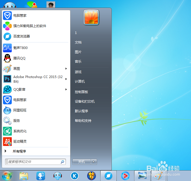Click the desktop portrait photo icon
This screenshot has height=181, width=191.
[51, 5]
